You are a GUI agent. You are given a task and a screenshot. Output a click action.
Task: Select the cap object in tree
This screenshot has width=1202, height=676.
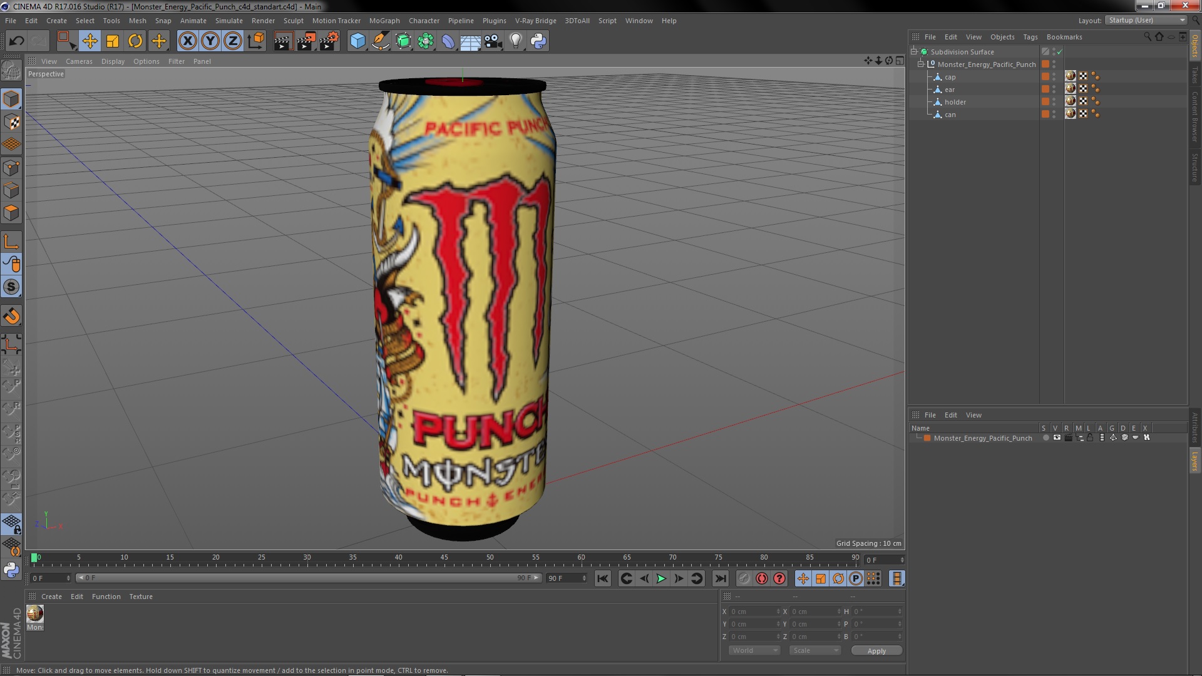tap(950, 77)
